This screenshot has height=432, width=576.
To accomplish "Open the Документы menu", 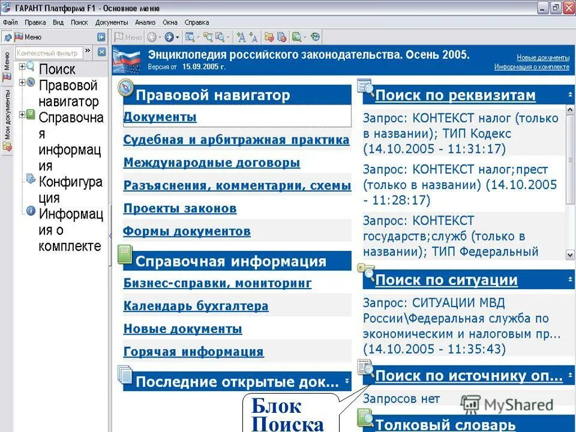I will [113, 22].
